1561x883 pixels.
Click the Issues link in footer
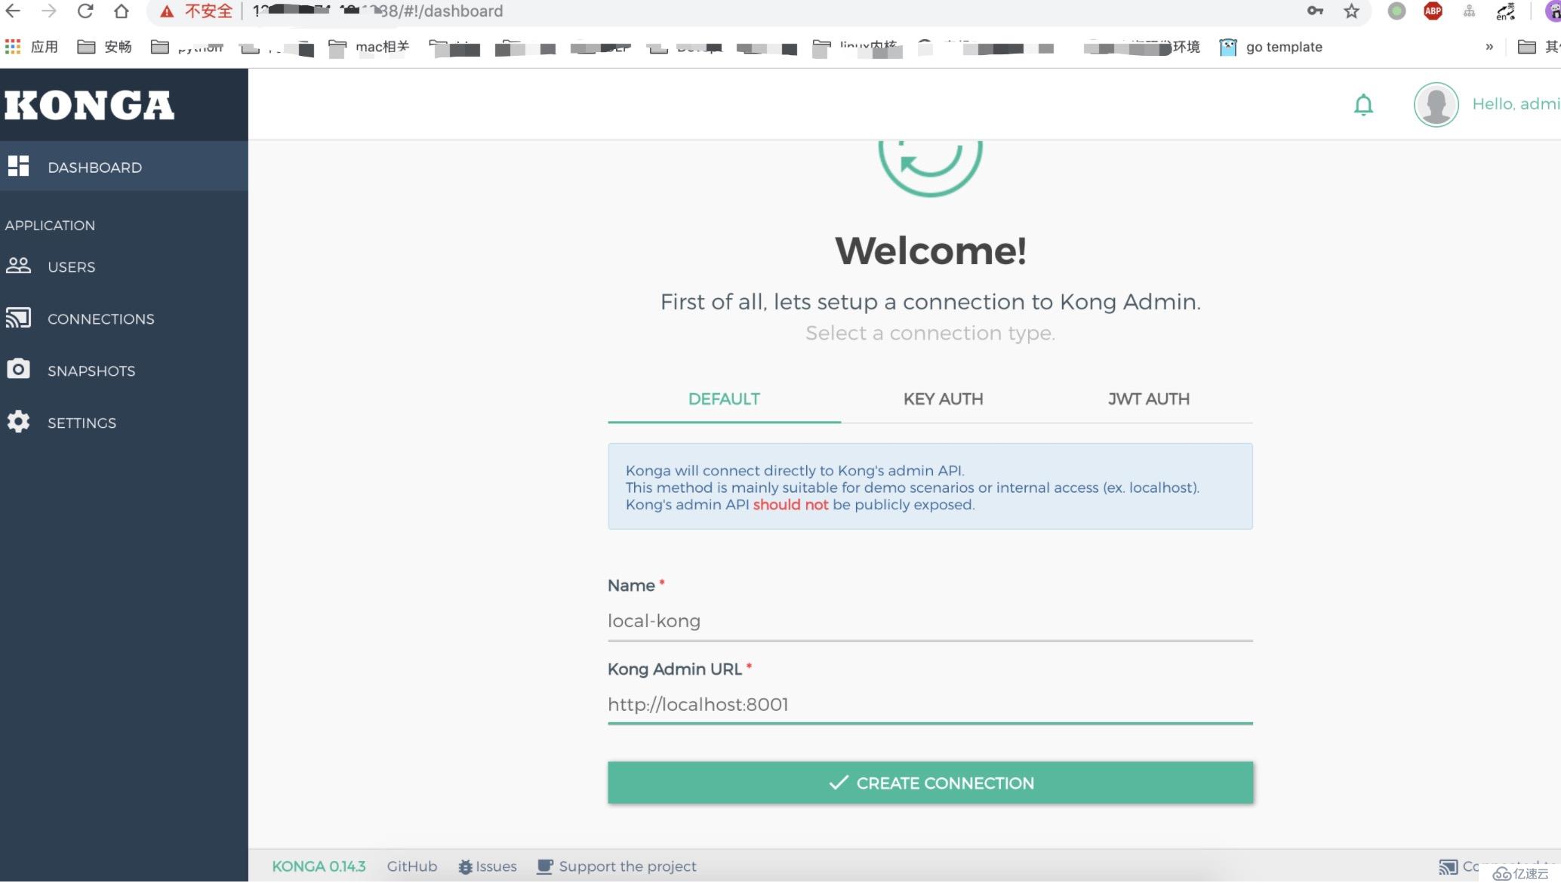(x=487, y=866)
